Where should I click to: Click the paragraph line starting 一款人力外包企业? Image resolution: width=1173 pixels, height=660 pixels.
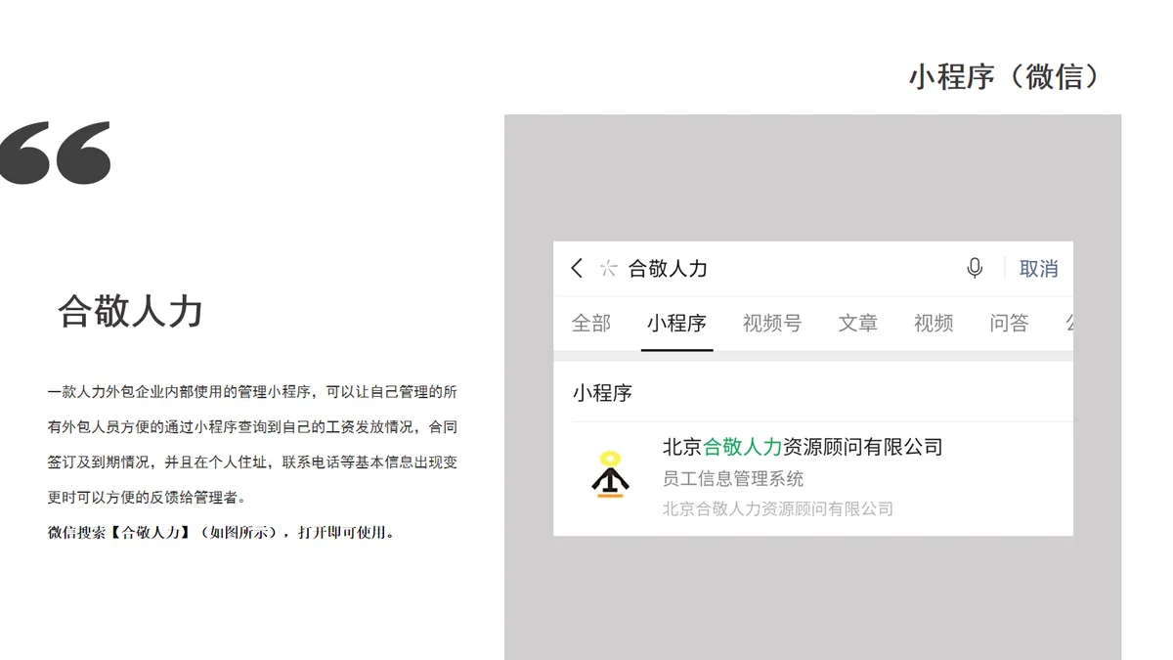(x=252, y=392)
